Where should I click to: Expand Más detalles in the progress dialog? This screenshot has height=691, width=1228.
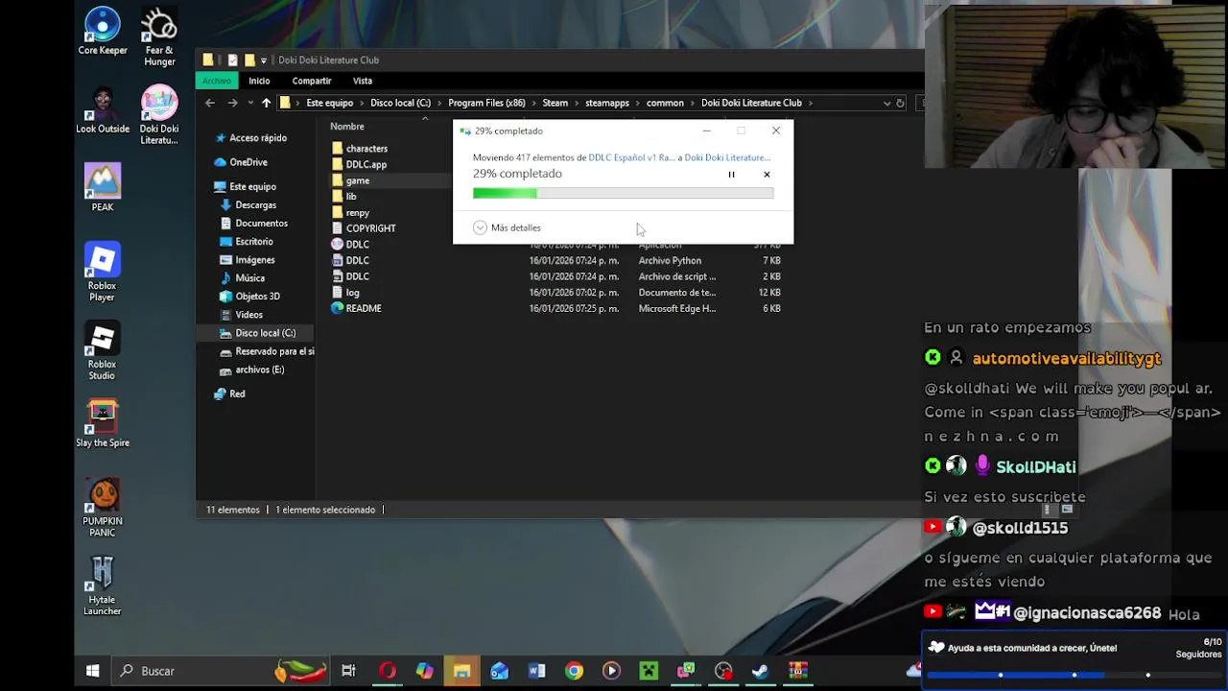coord(507,227)
